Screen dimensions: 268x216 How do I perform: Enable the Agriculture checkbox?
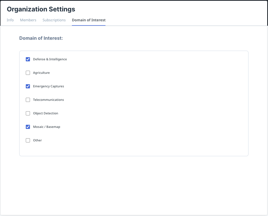[28, 73]
